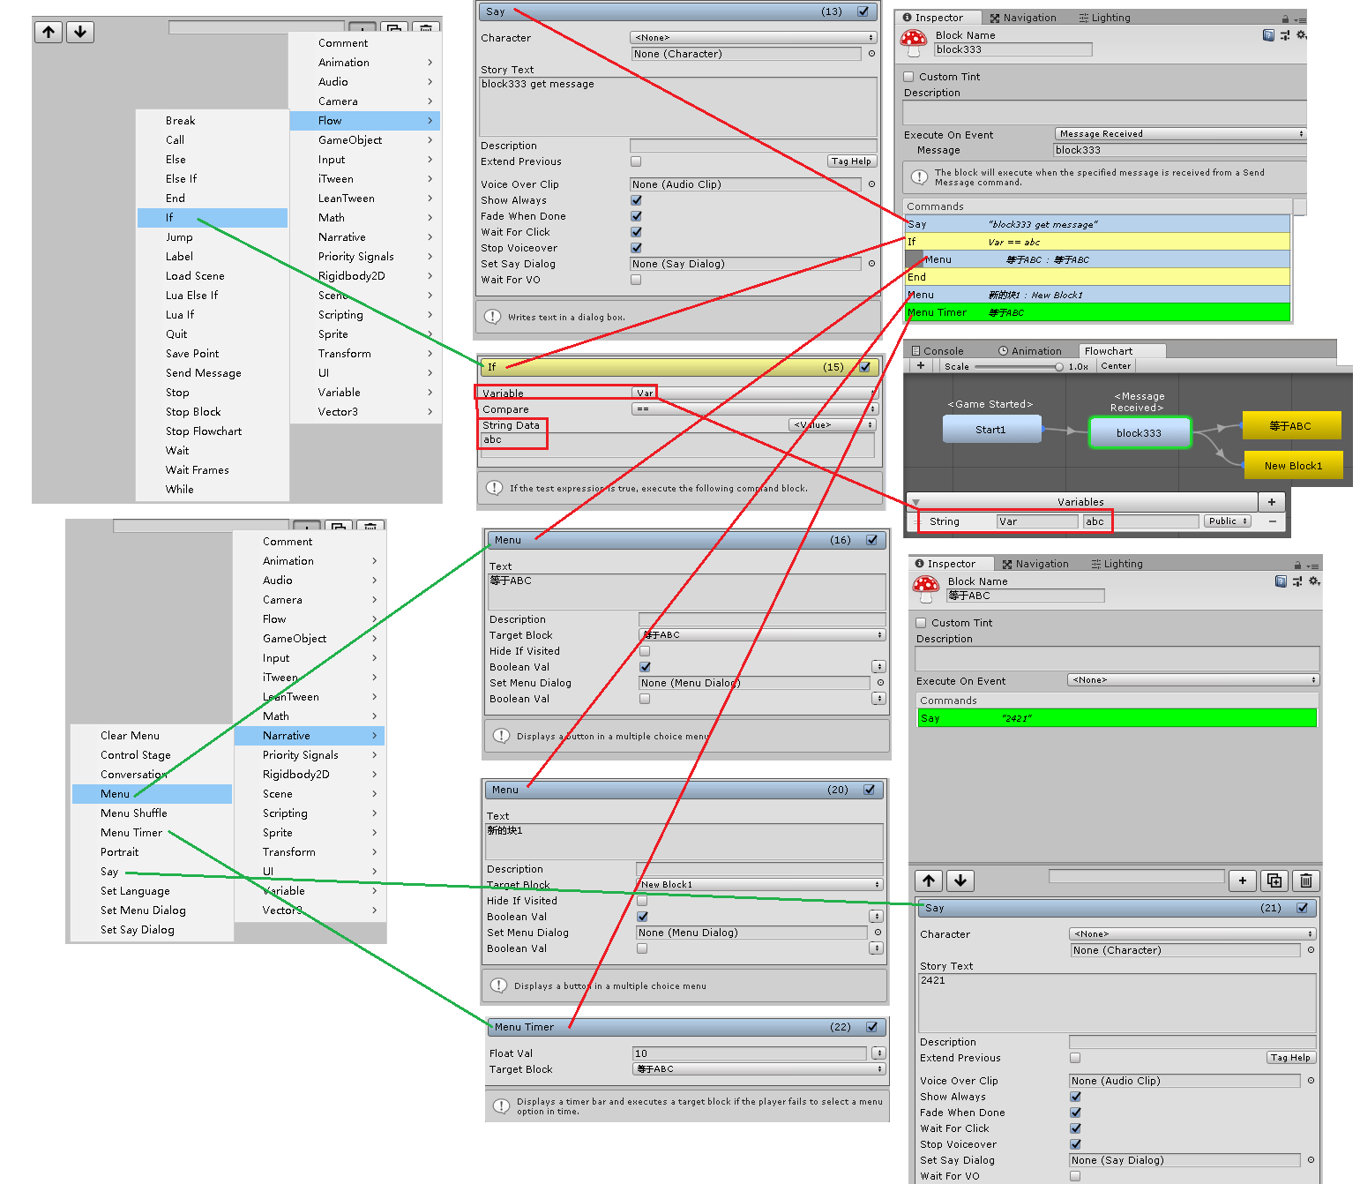Viewport: 1360px width, 1184px height.
Task: Select Narrative in the command menu
Action: (287, 735)
